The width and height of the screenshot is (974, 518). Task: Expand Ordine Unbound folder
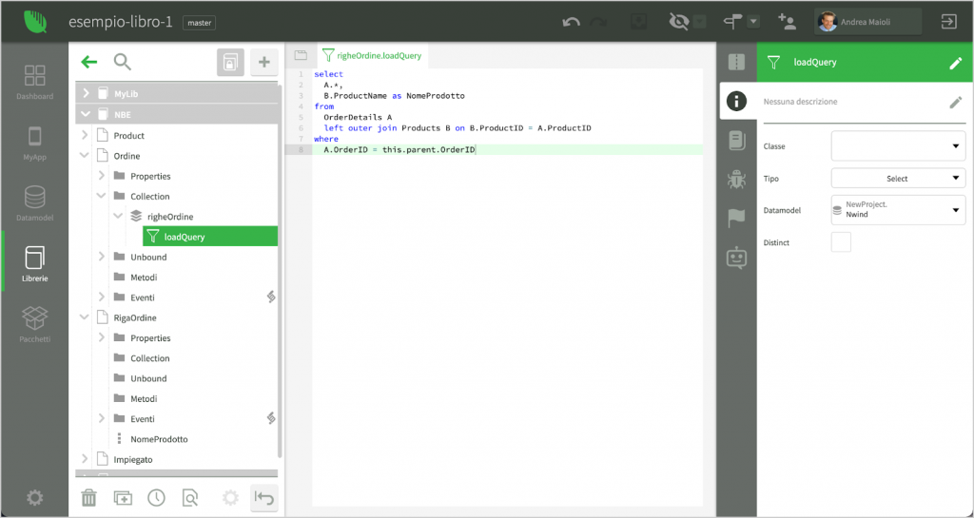point(102,257)
